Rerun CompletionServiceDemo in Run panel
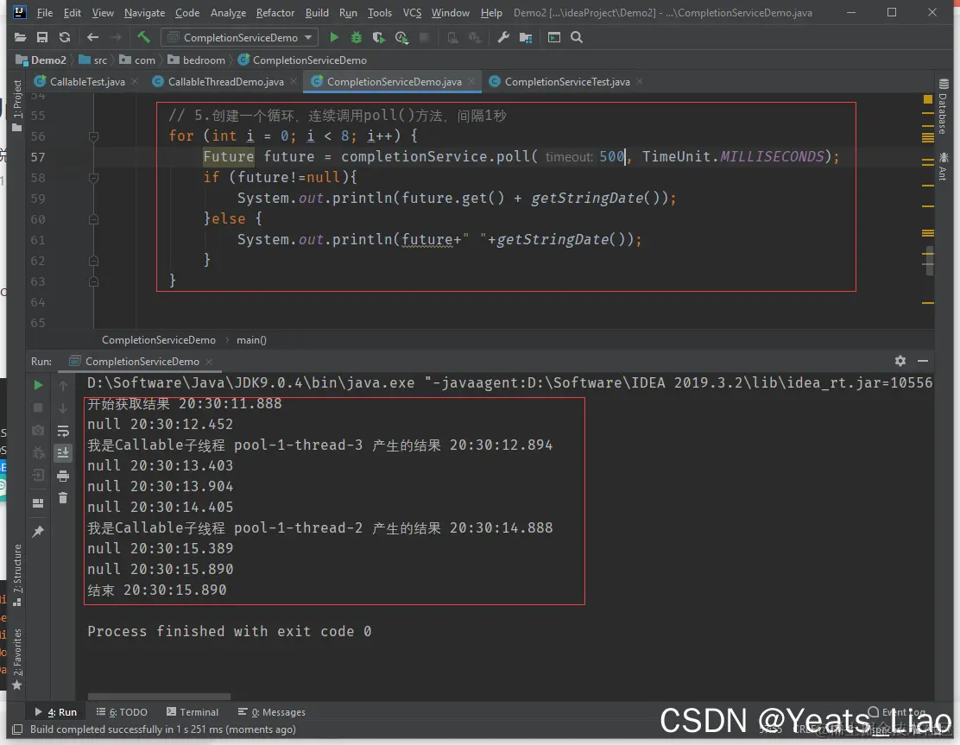 coord(38,385)
